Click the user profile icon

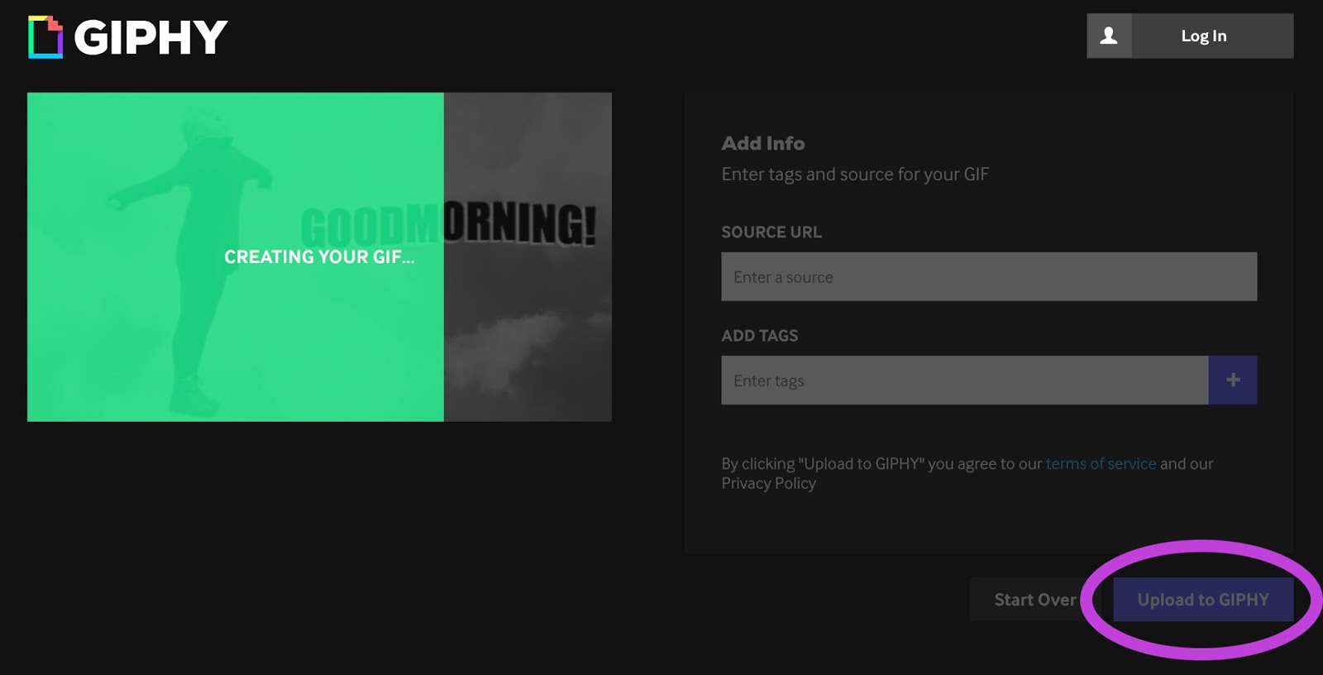(1109, 36)
